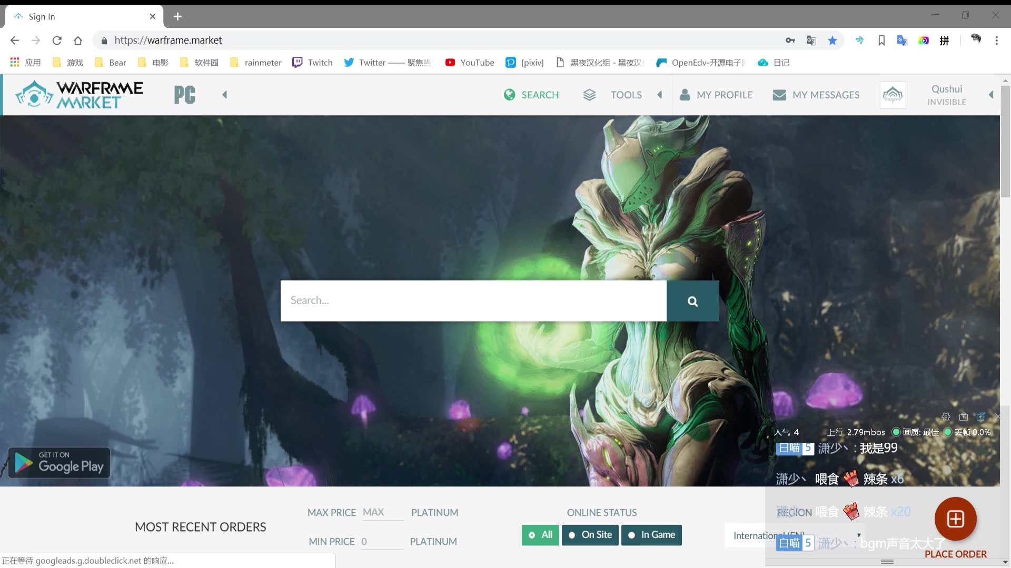The height and width of the screenshot is (568, 1011).
Task: Open the Twitter bookmark
Action: (x=388, y=63)
